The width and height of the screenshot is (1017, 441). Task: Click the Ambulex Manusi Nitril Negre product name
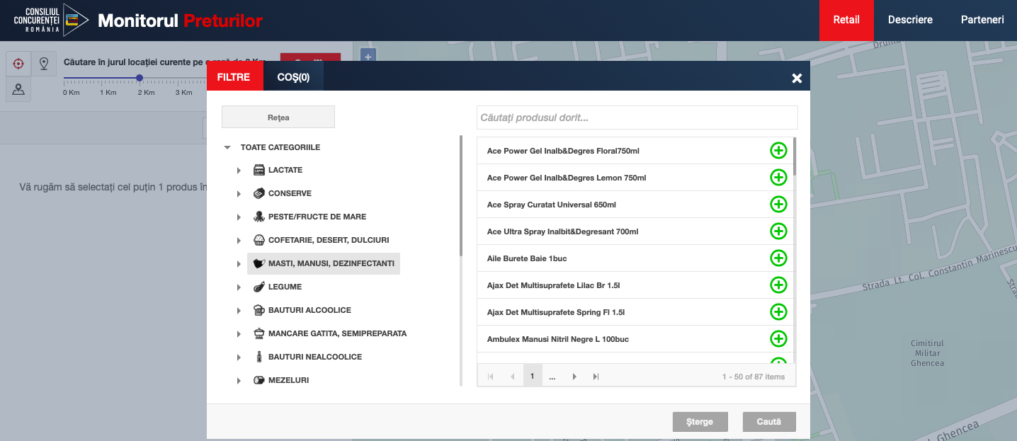coord(558,339)
